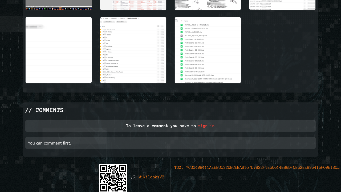
Task: Click green icon beside Petty Cash 1-31-2025.xls
Action: pos(181,39)
